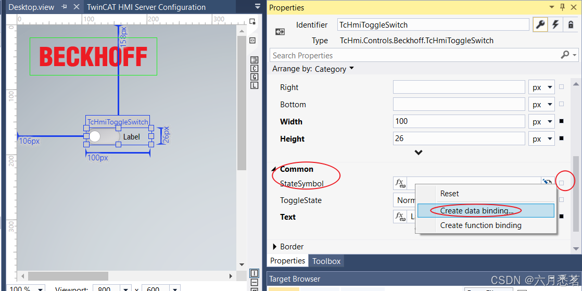Open the px unit dropdown for Height
The image size is (582, 291).
[541, 138]
